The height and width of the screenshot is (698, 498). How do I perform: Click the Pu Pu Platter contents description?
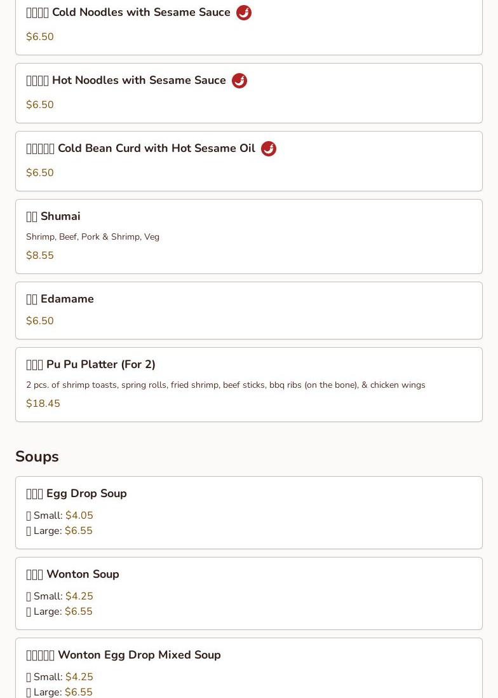point(225,385)
